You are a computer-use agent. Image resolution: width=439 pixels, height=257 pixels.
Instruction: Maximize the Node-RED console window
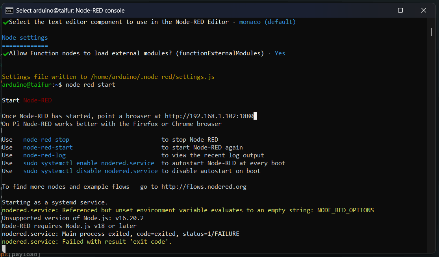(400, 10)
